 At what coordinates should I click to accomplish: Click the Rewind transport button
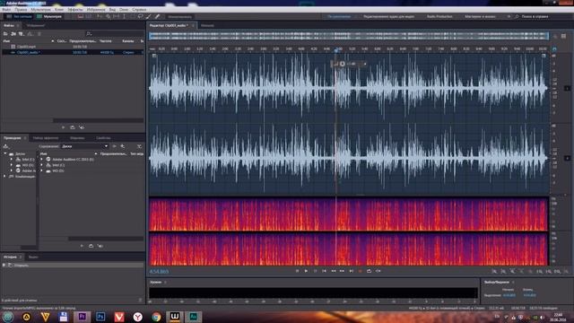click(x=333, y=271)
